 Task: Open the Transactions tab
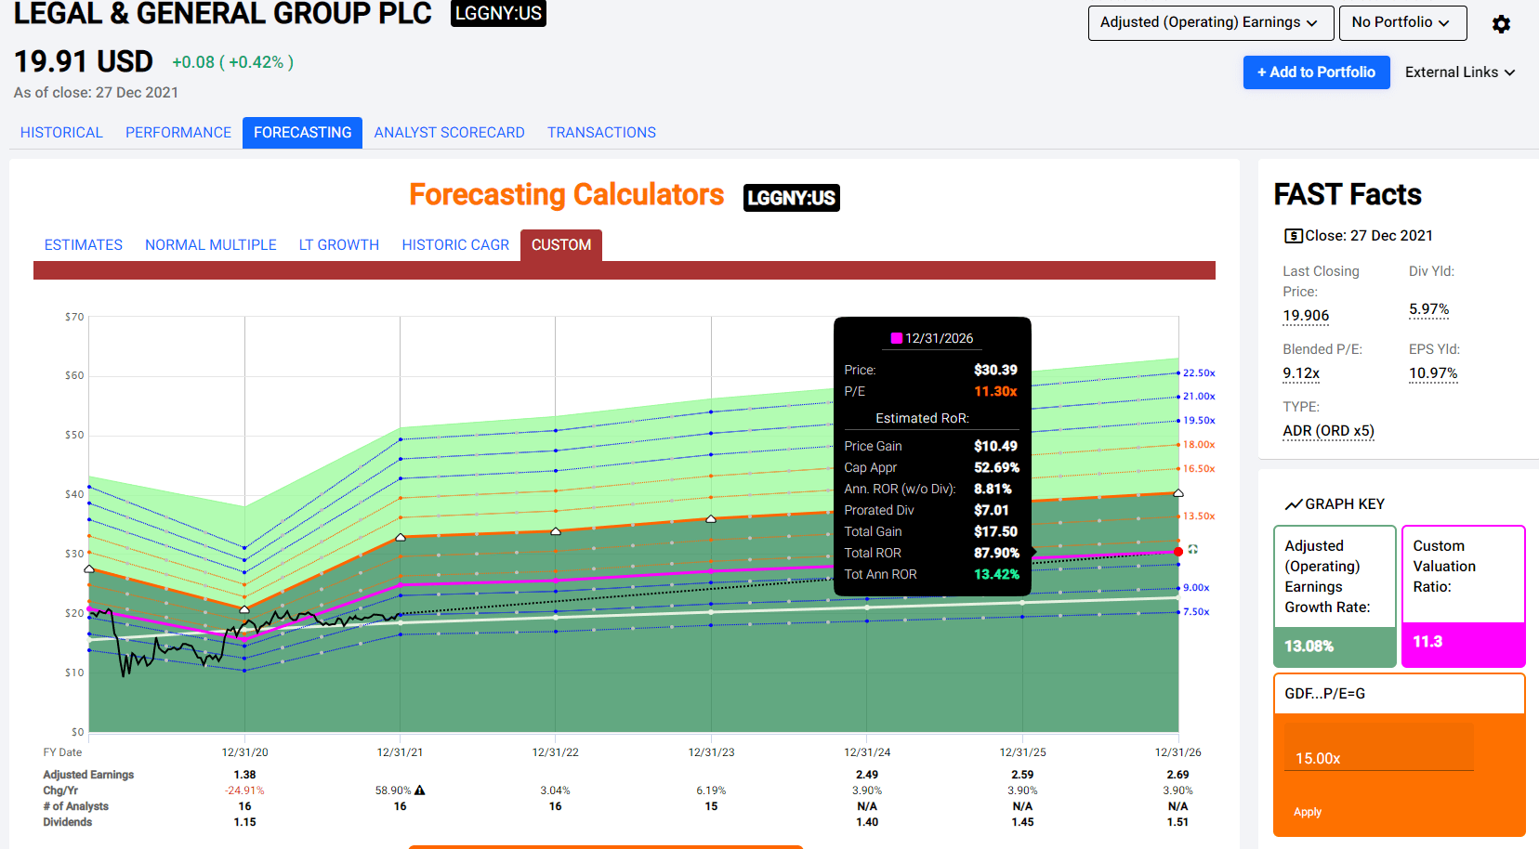tap(601, 133)
